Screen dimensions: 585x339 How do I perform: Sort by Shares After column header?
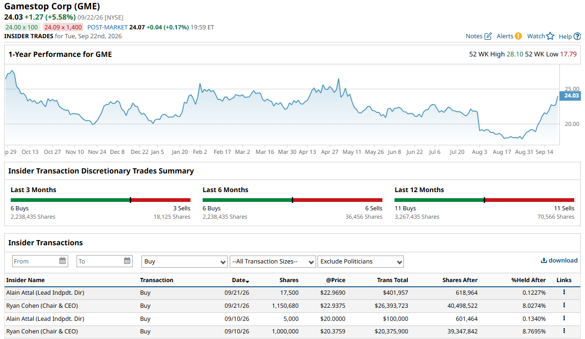[460, 280]
